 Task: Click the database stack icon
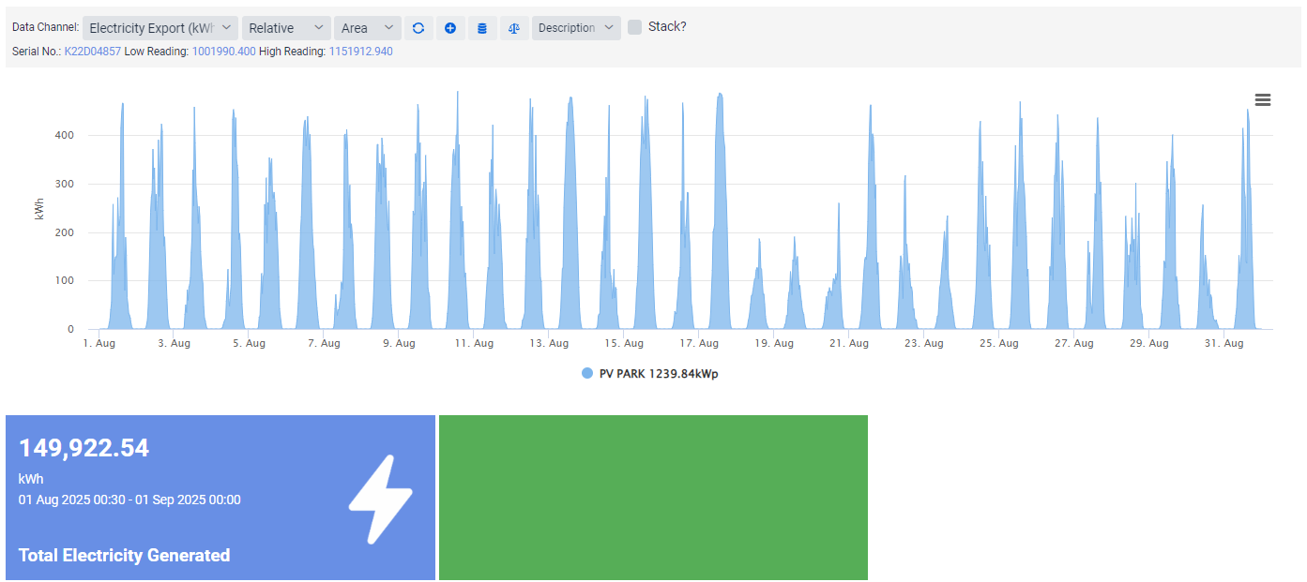(482, 28)
